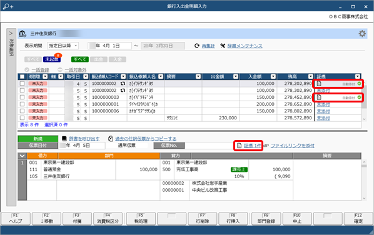Open the voucher document icon in first row

pyautogui.click(x=319, y=84)
